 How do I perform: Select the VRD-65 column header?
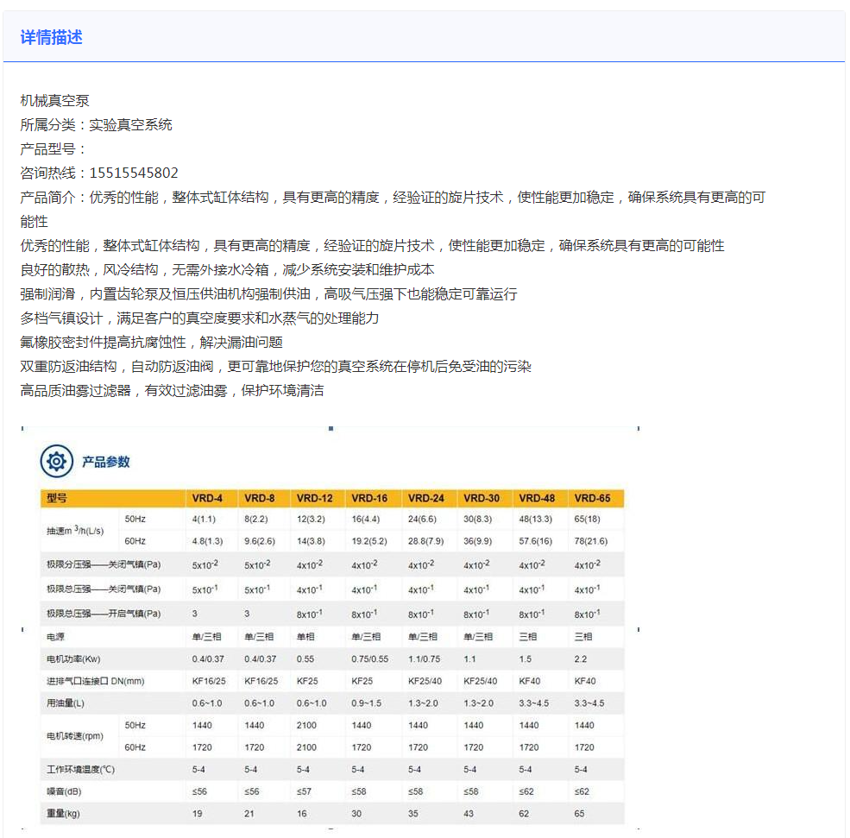point(592,499)
